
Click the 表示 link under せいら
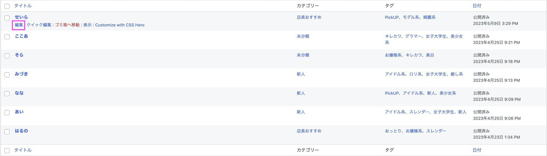coord(87,25)
